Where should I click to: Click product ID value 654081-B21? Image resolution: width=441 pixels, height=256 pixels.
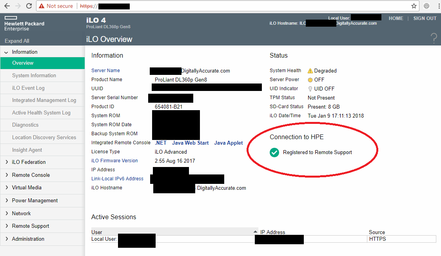(x=169, y=107)
